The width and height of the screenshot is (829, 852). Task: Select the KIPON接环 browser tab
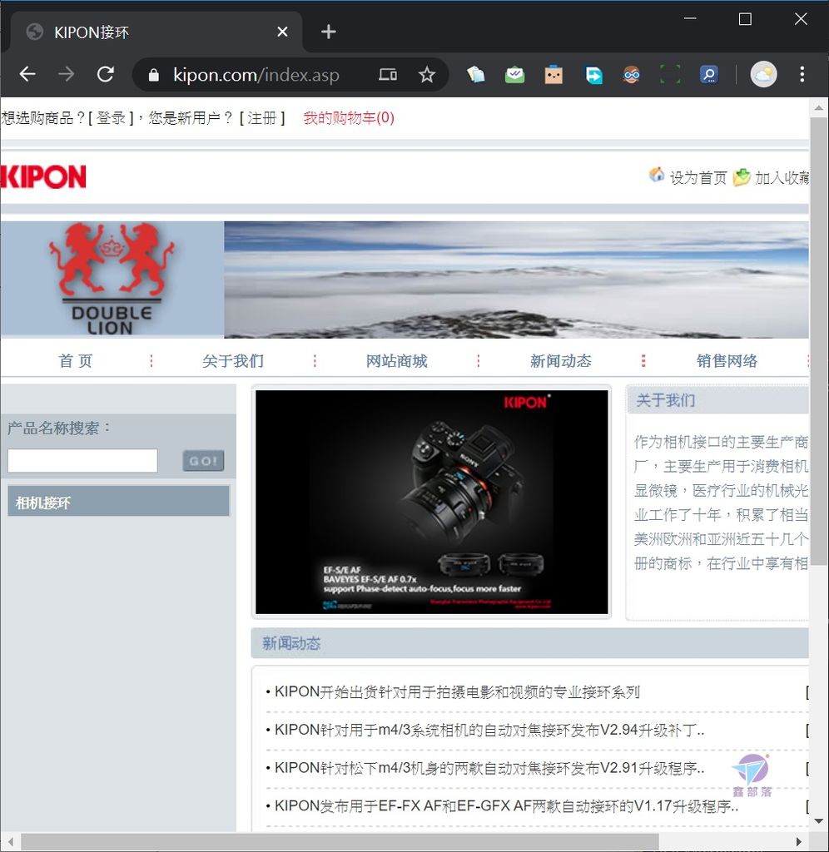click(x=156, y=32)
